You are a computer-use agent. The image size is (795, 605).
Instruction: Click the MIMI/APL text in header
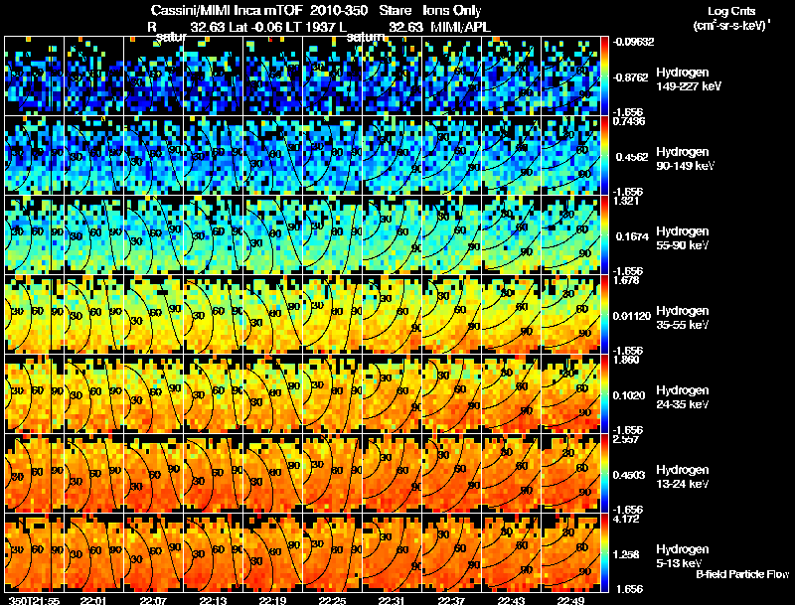(461, 27)
